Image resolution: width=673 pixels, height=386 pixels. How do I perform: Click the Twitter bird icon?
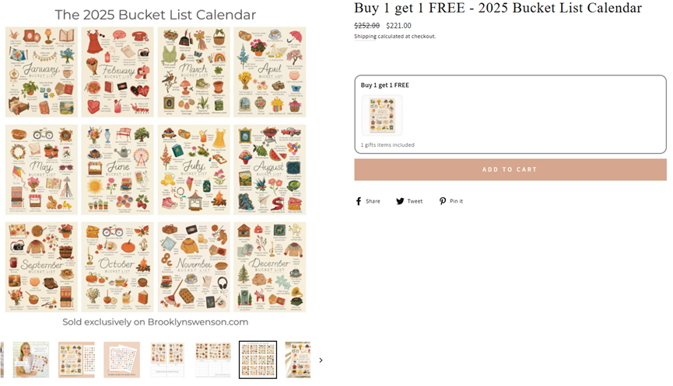point(400,201)
